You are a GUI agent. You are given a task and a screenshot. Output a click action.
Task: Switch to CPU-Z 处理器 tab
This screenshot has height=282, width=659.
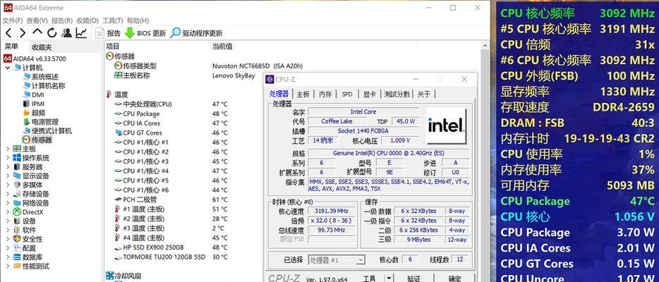coord(279,94)
